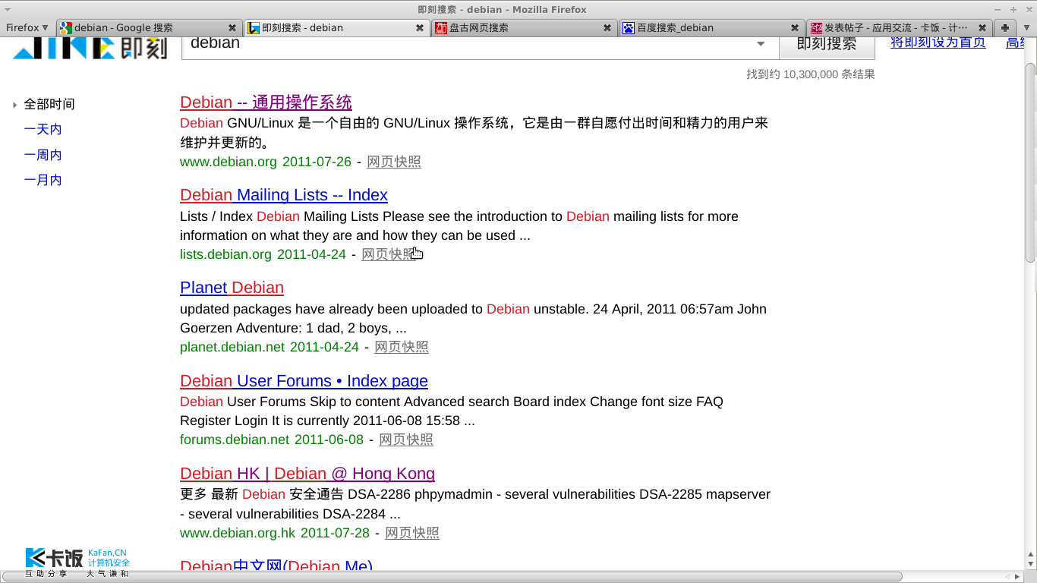Filter results by 一月内
Screen dimensions: 1037x583
coord(43,180)
